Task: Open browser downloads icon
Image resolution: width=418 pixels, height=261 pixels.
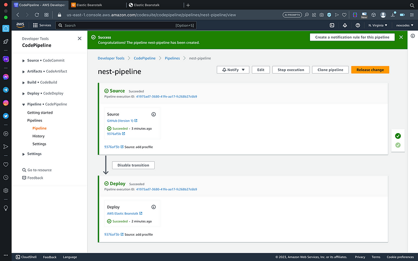Action: [393, 15]
